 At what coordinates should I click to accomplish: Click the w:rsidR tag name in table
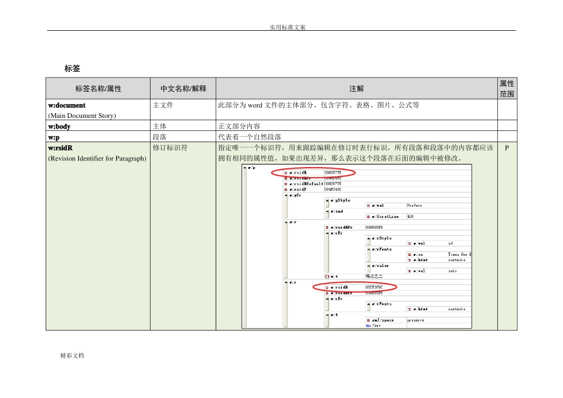(60, 148)
